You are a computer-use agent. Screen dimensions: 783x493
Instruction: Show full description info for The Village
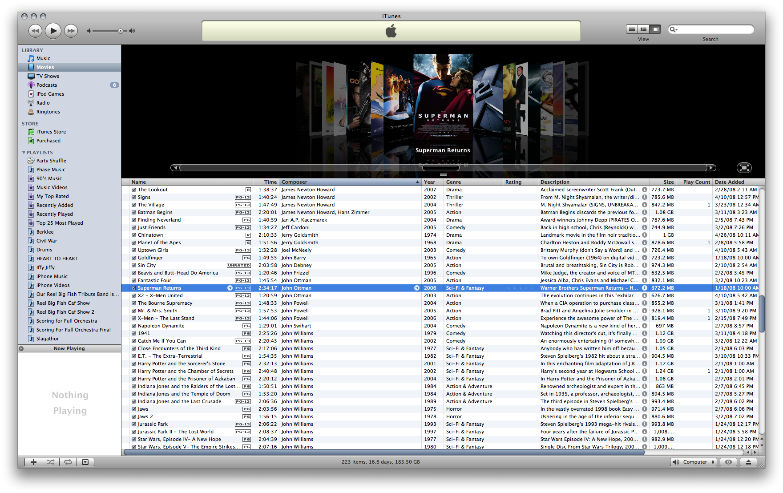coord(644,205)
